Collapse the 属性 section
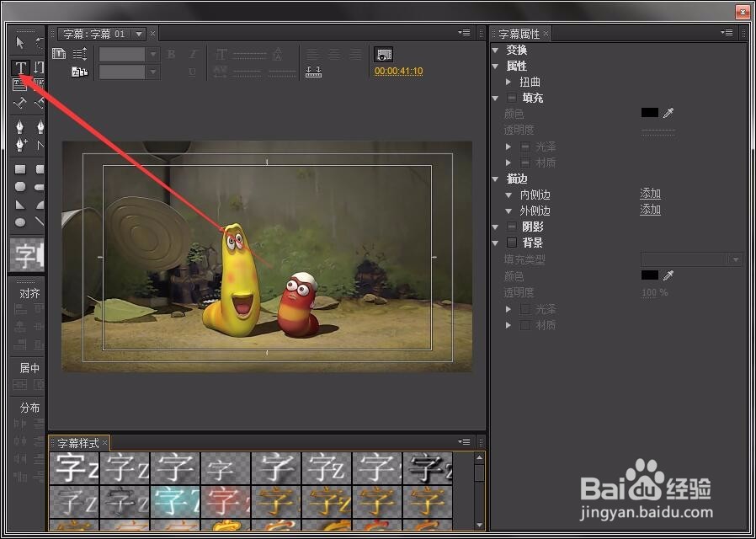 click(496, 66)
